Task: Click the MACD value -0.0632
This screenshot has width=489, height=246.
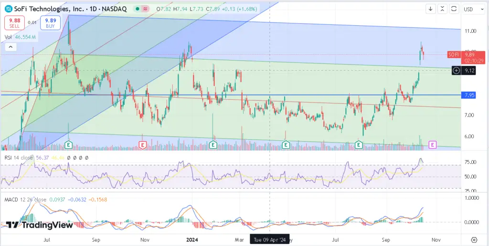Action: tap(77, 200)
